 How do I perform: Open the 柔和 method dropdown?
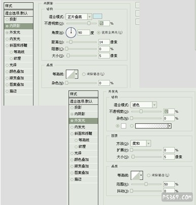pyautogui.click(x=141, y=144)
